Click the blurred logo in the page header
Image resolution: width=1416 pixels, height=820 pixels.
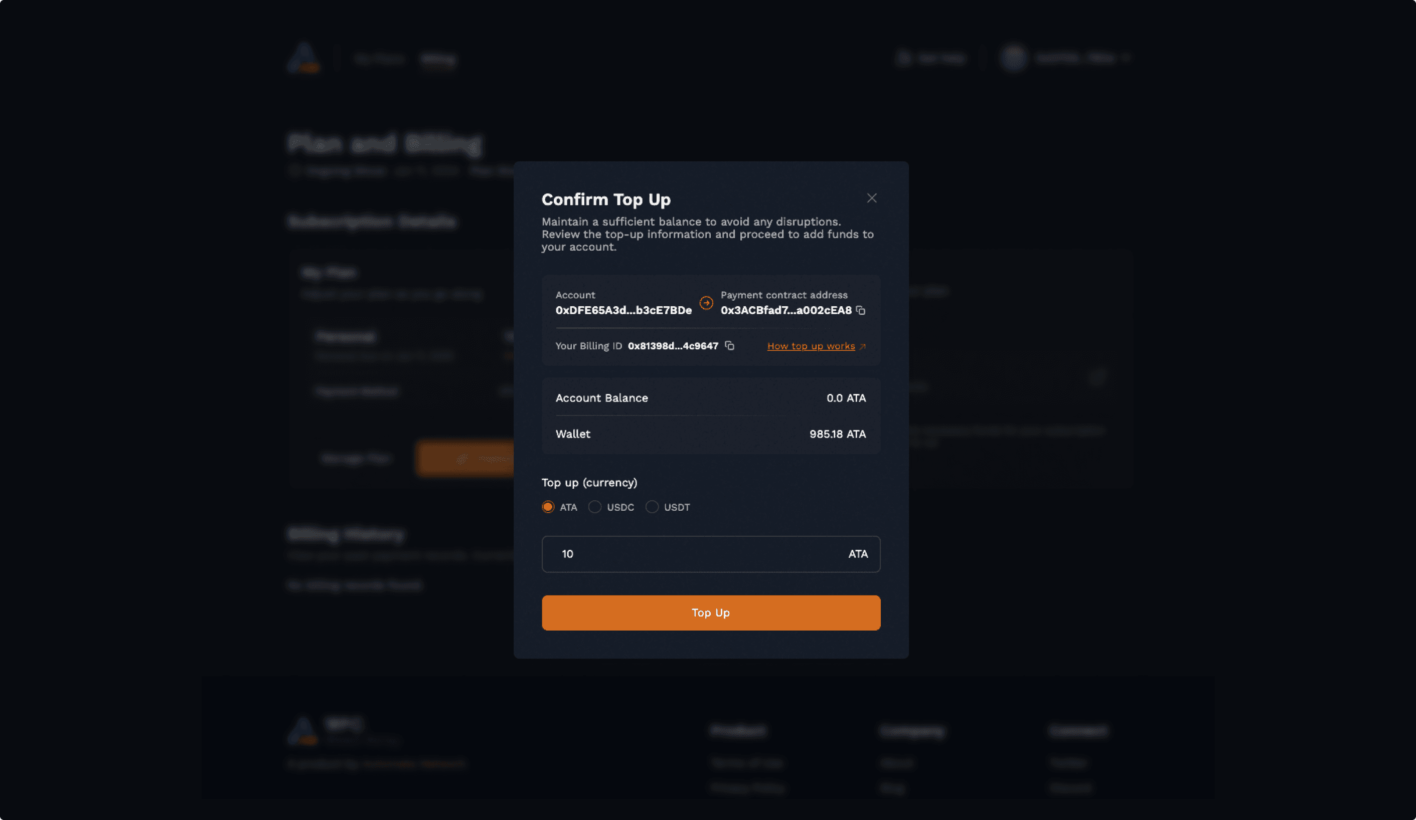click(x=303, y=58)
